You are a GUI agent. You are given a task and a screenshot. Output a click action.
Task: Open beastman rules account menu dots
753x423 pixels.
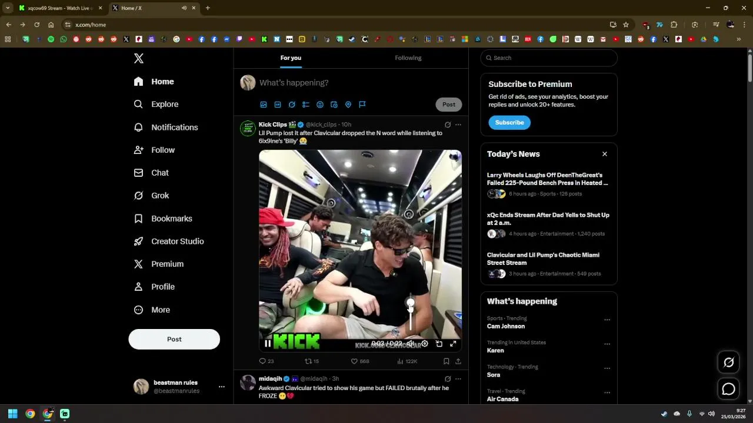221,387
